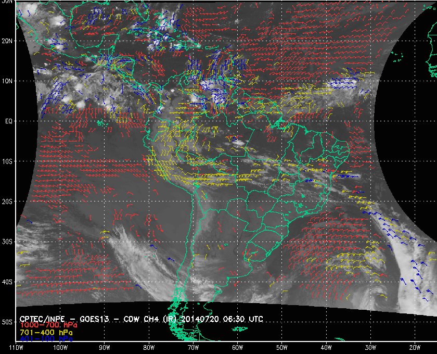Click the 50W longitude label

point(282,348)
